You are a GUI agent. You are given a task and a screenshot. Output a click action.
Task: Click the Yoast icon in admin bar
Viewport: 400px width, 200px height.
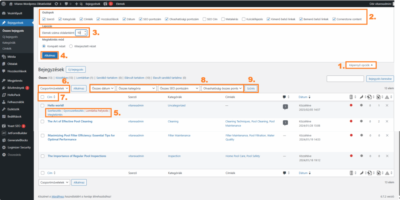(106, 4)
